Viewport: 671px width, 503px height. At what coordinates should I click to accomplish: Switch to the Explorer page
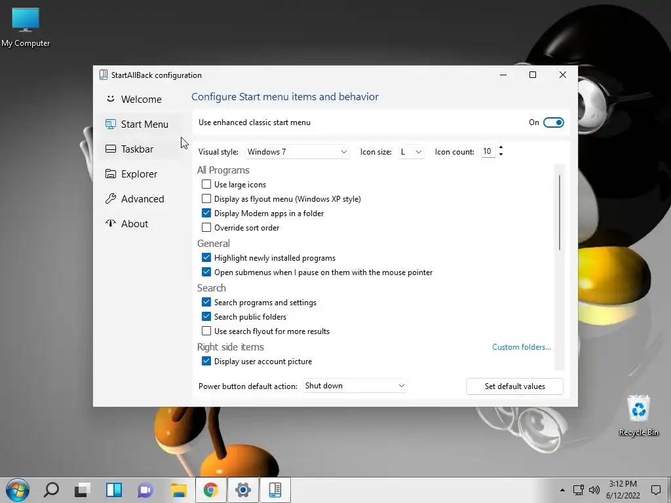[x=141, y=174]
